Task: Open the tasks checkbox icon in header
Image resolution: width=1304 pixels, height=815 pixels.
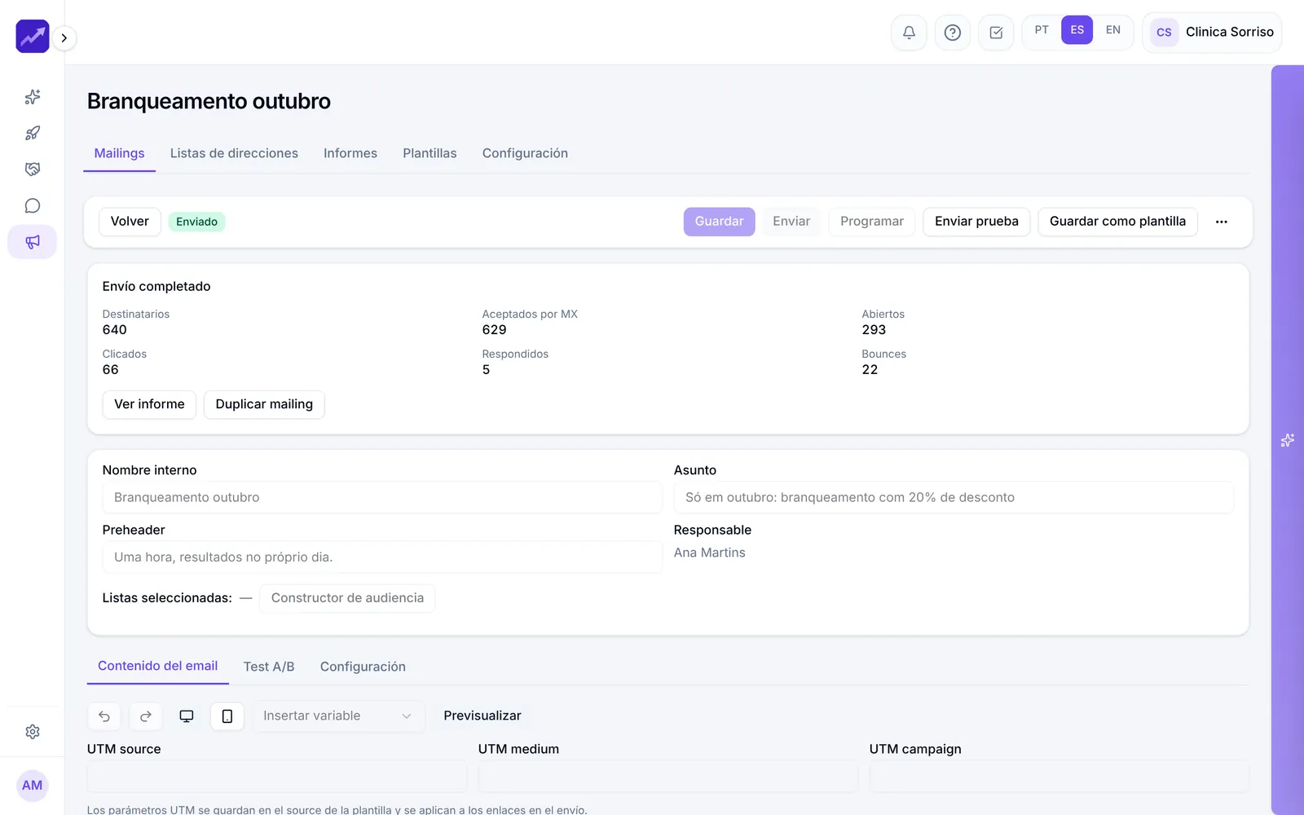Action: click(996, 33)
